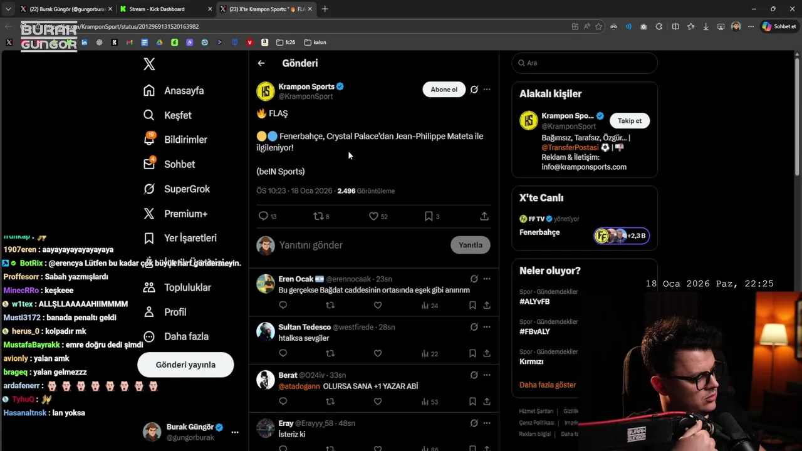Click Yanıtını gönder reply field
The width and height of the screenshot is (802, 451).
(360, 245)
